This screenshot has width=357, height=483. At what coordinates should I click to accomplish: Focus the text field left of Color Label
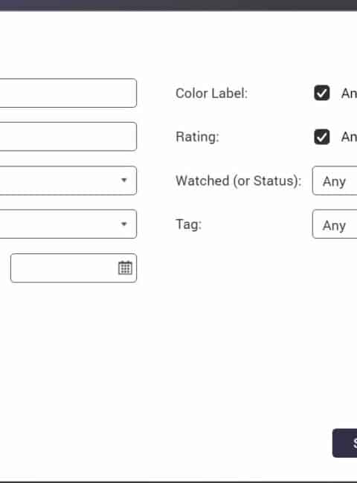click(x=68, y=93)
